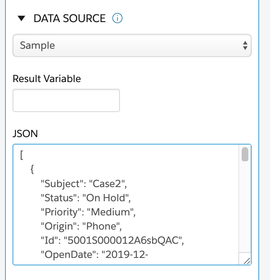This screenshot has height=280, width=270.
Task: Click the "Origin": "Phone" line
Action: pos(81,226)
